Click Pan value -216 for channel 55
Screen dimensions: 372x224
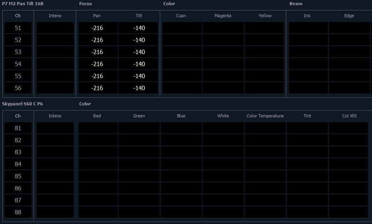tap(98, 76)
